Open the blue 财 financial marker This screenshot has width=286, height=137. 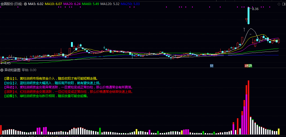(x=212, y=66)
